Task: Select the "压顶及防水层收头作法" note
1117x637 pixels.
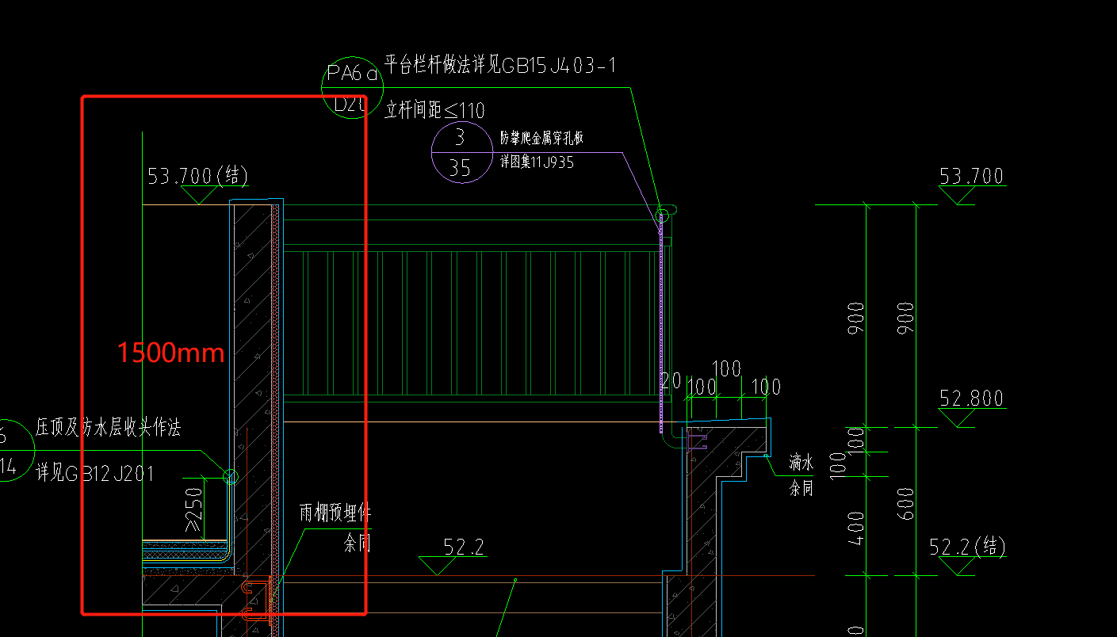Action: click(109, 428)
